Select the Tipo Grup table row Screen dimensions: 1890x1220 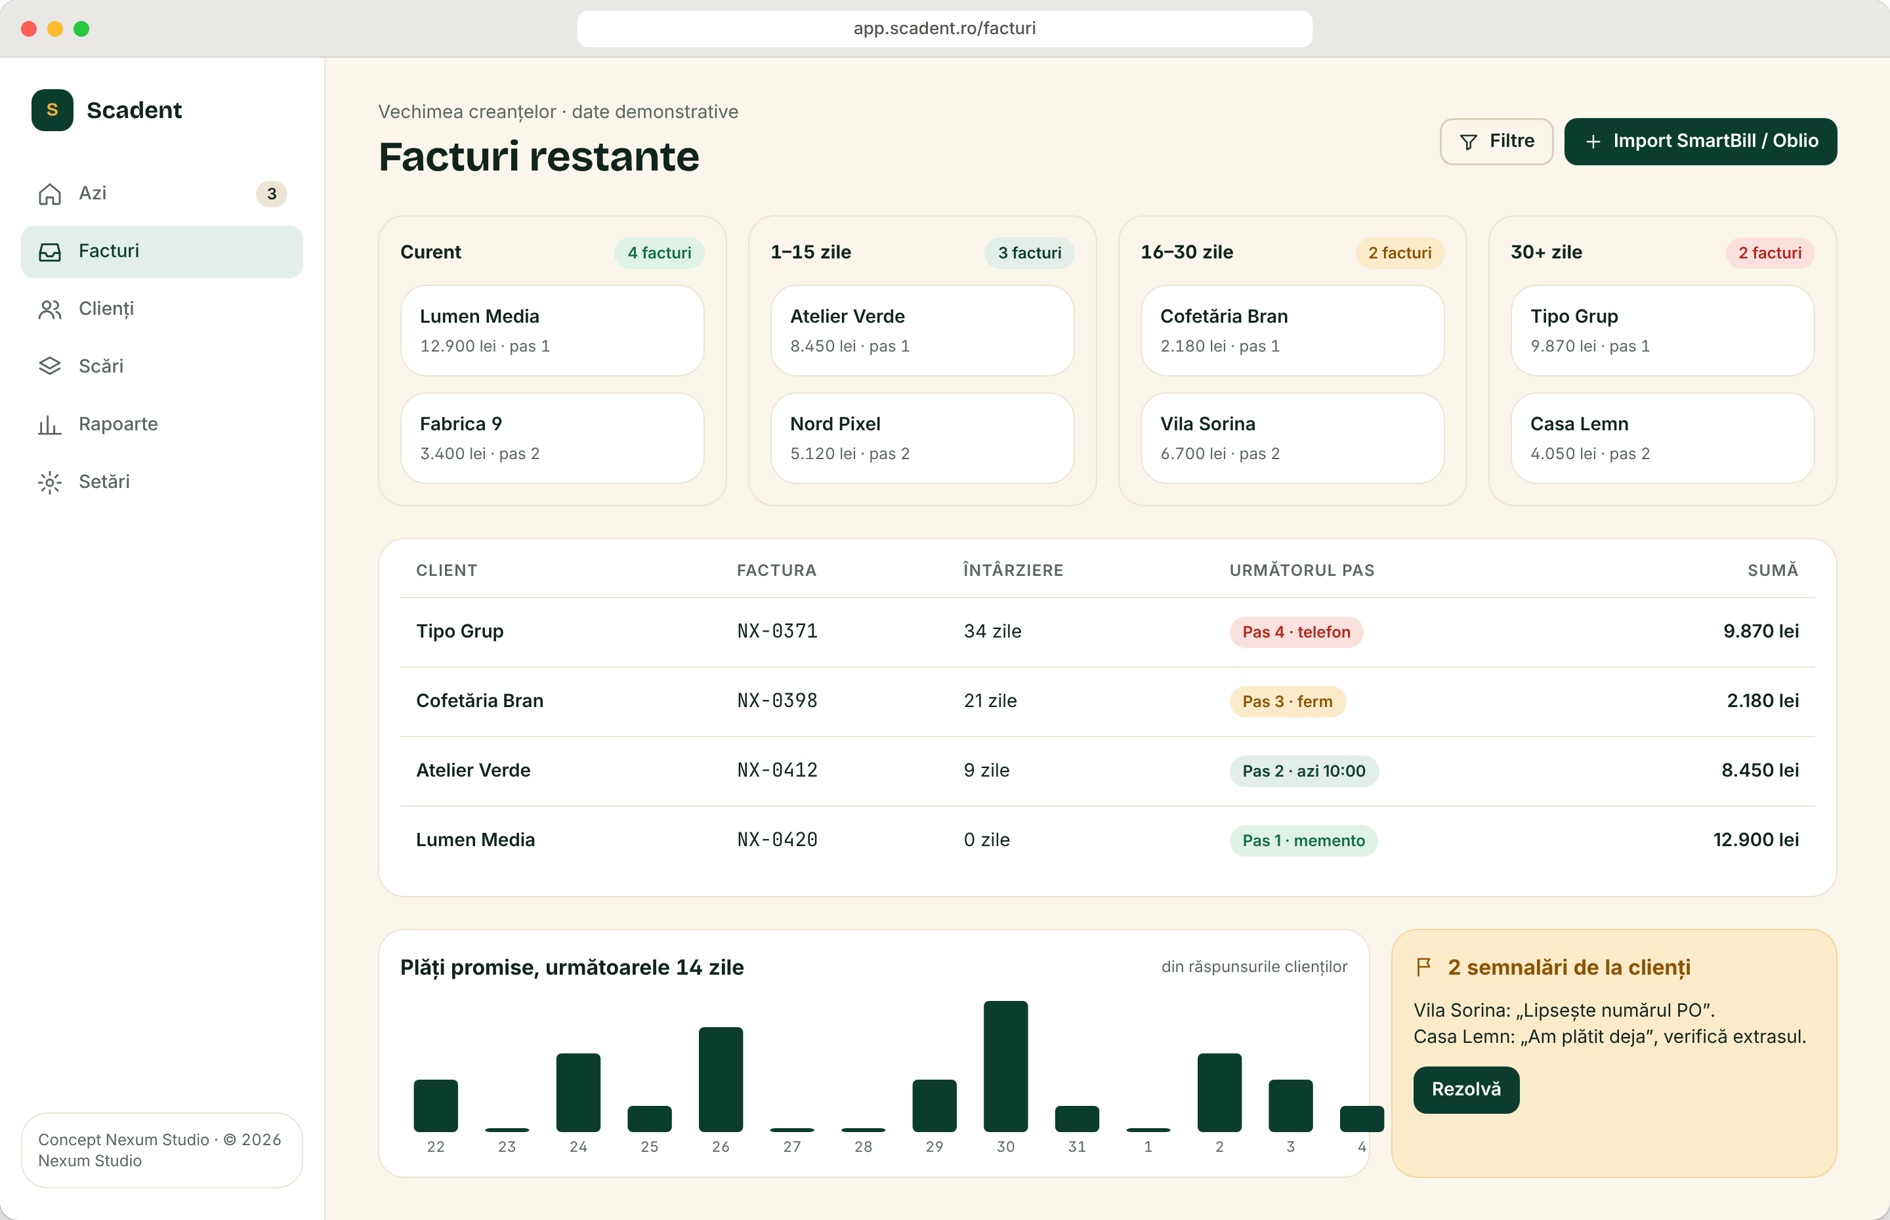pyautogui.click(x=1108, y=632)
